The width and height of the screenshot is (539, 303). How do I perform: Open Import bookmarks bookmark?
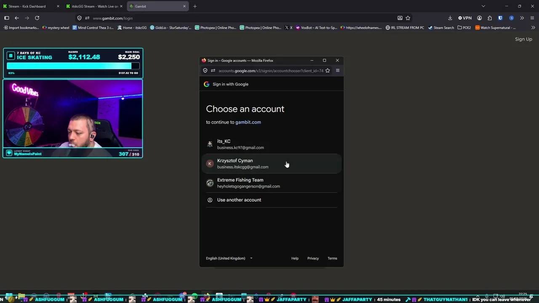tap(21, 28)
